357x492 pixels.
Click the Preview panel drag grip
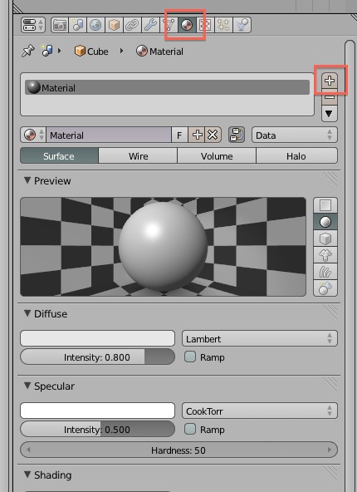[x=330, y=179]
